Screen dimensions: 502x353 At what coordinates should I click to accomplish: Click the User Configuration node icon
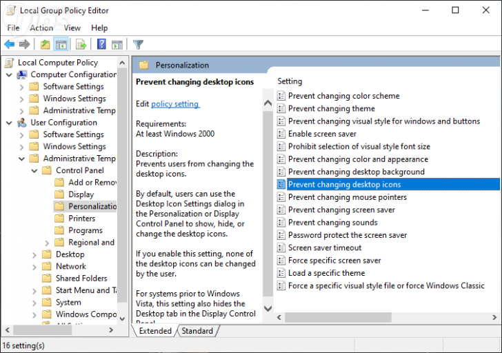[22, 123]
